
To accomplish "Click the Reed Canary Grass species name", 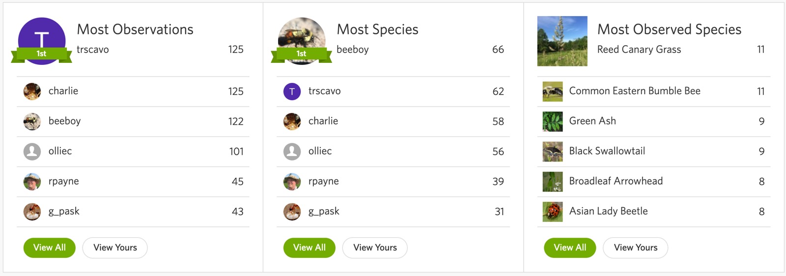I will click(x=639, y=50).
